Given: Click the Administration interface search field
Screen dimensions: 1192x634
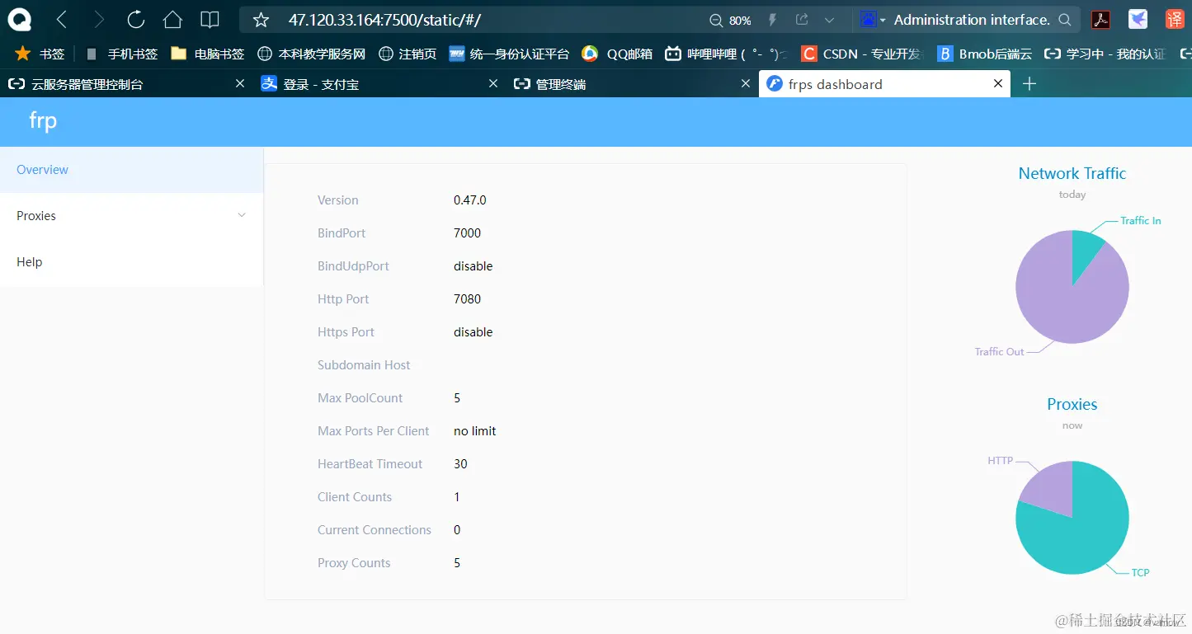Looking at the screenshot, I should [x=972, y=20].
